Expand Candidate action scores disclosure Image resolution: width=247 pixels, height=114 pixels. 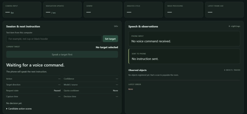tap(19, 109)
